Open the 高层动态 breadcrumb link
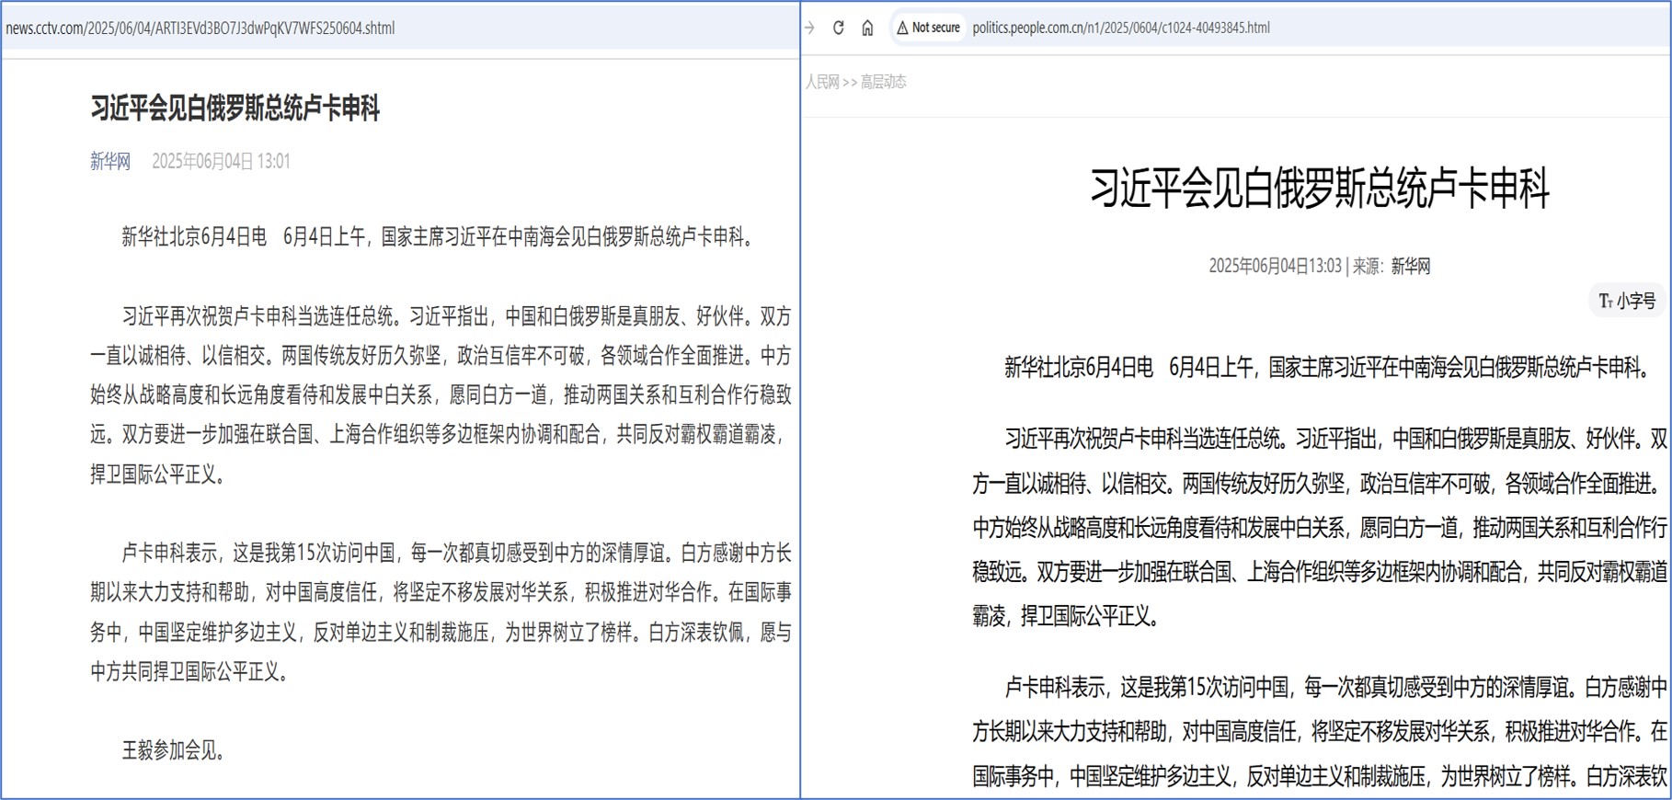This screenshot has width=1672, height=800. pos(883,82)
